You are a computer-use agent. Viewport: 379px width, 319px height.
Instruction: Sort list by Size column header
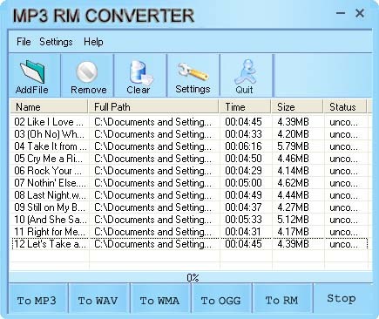click(297, 107)
